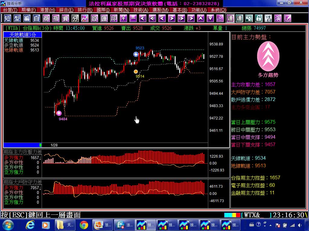This screenshot has width=309, height=231.
Task: Click the 期指大戶防守力差 panel title
Action: [x=23, y=182]
